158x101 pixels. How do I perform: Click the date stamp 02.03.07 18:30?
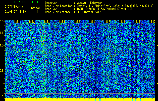tap(15, 12)
